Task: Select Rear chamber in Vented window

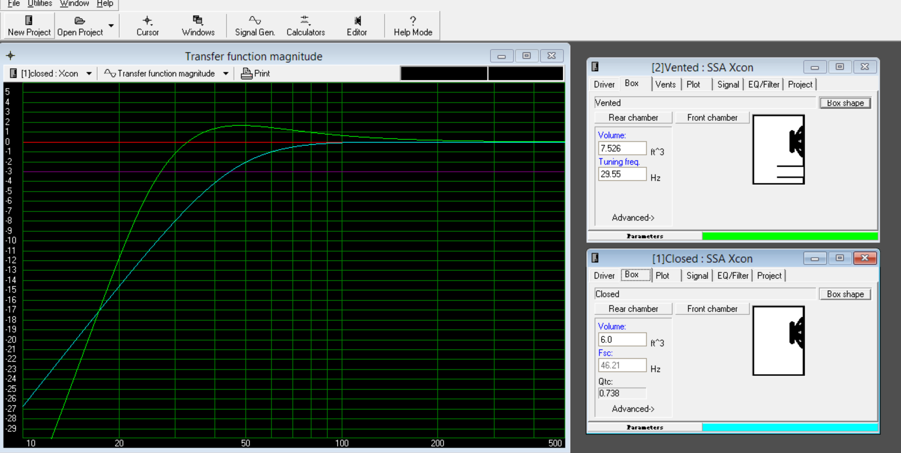Action: point(633,118)
